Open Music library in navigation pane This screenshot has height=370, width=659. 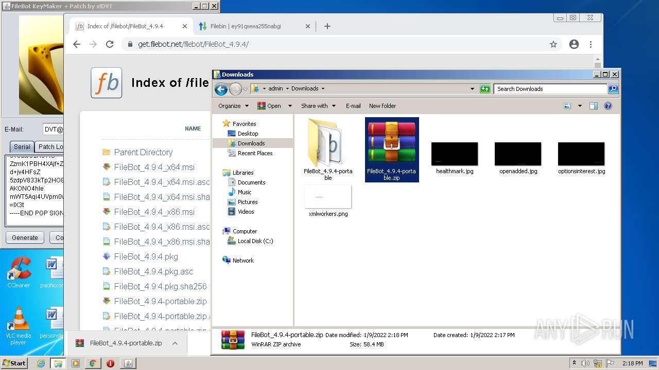pyautogui.click(x=245, y=192)
